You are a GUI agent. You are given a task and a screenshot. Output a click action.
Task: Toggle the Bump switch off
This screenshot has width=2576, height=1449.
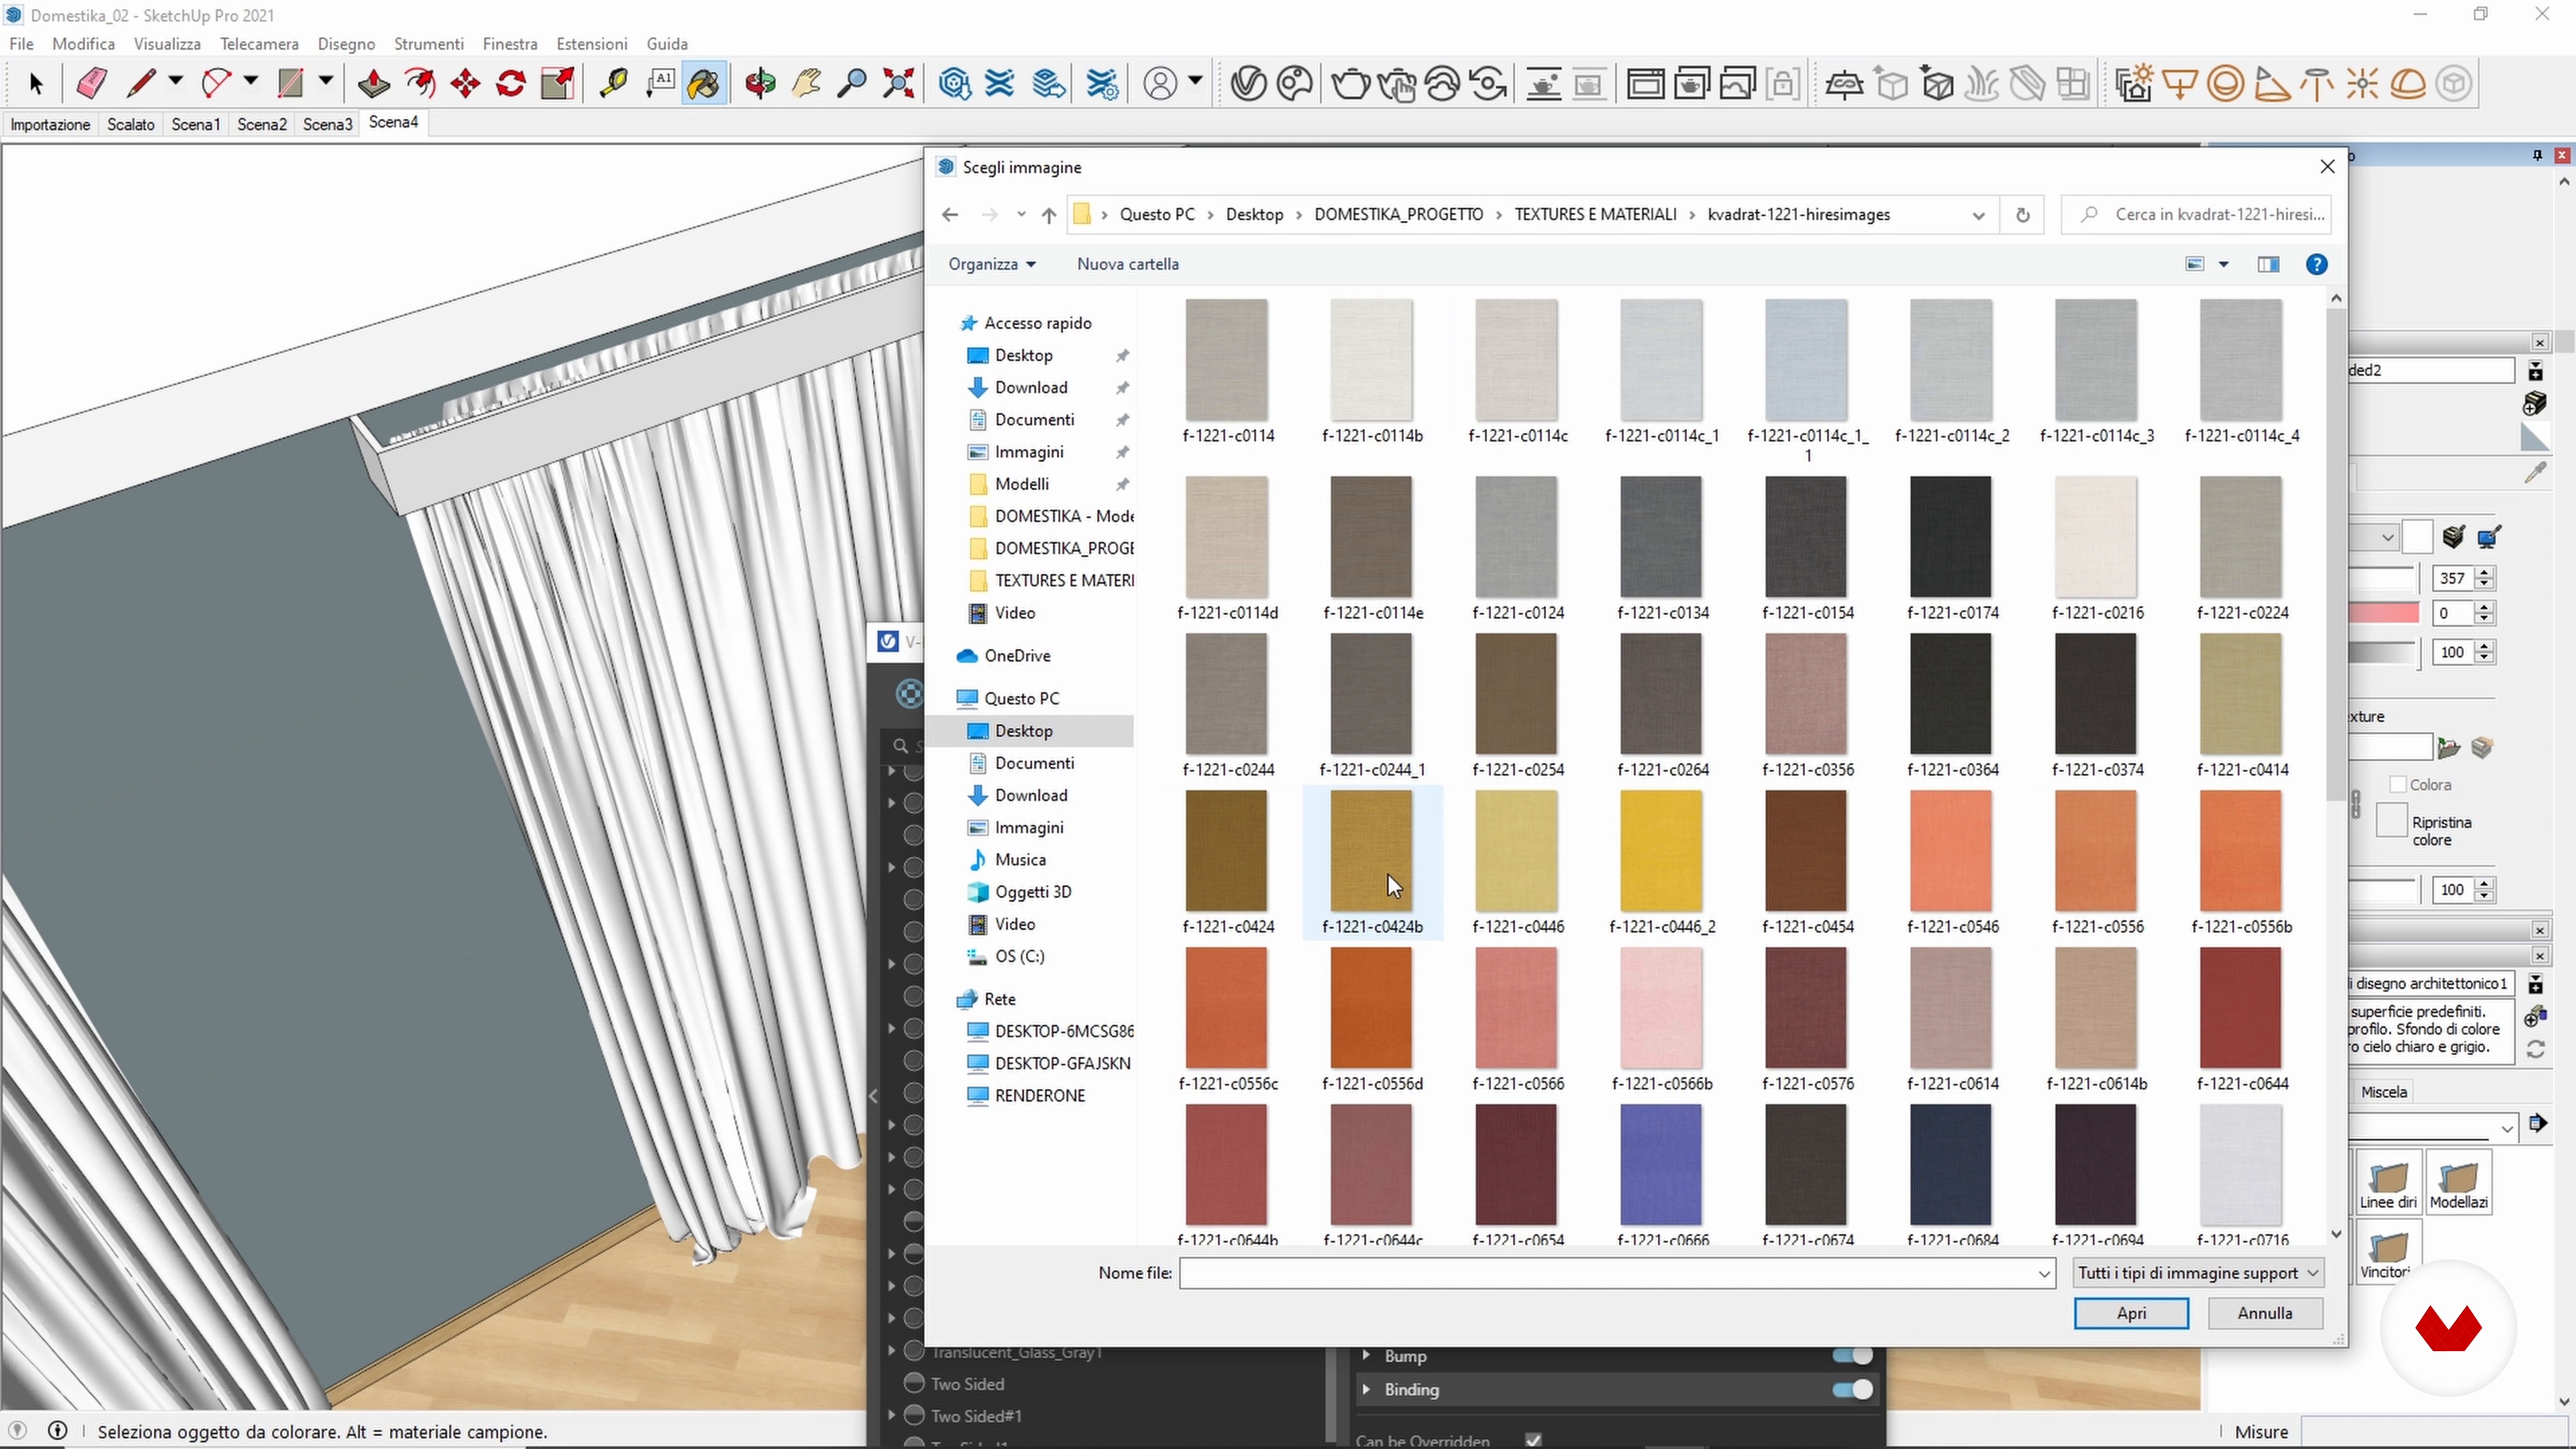(1851, 1355)
